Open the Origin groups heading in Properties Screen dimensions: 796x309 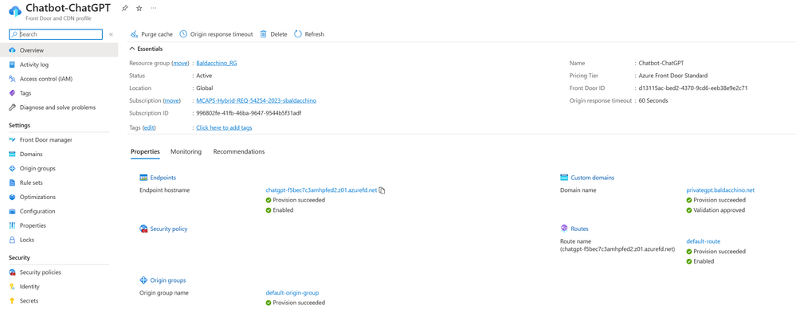(168, 280)
